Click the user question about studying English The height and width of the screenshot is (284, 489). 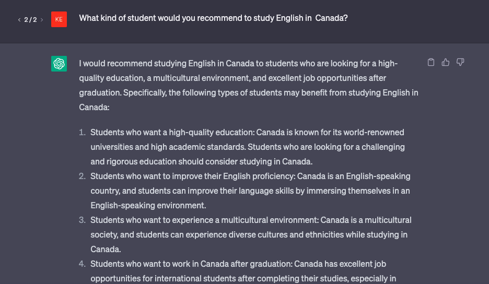click(x=213, y=18)
